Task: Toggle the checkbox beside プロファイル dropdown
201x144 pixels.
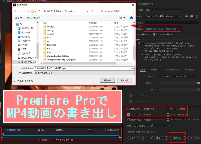Action: pos(198,83)
